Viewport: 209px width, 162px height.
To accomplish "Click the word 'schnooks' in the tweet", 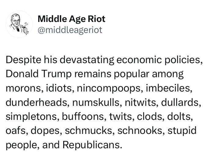I will tap(140, 131).
